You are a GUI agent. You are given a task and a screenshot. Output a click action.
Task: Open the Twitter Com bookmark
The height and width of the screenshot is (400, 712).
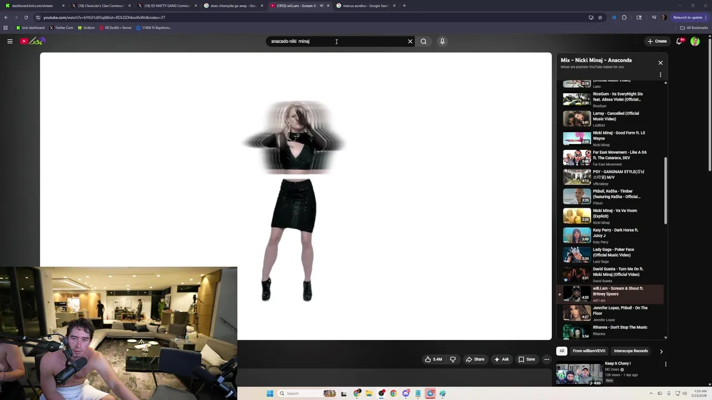coord(61,28)
